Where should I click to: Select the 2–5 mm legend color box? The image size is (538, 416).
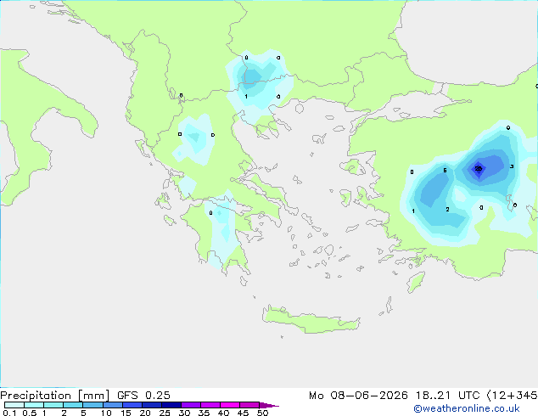73,405
